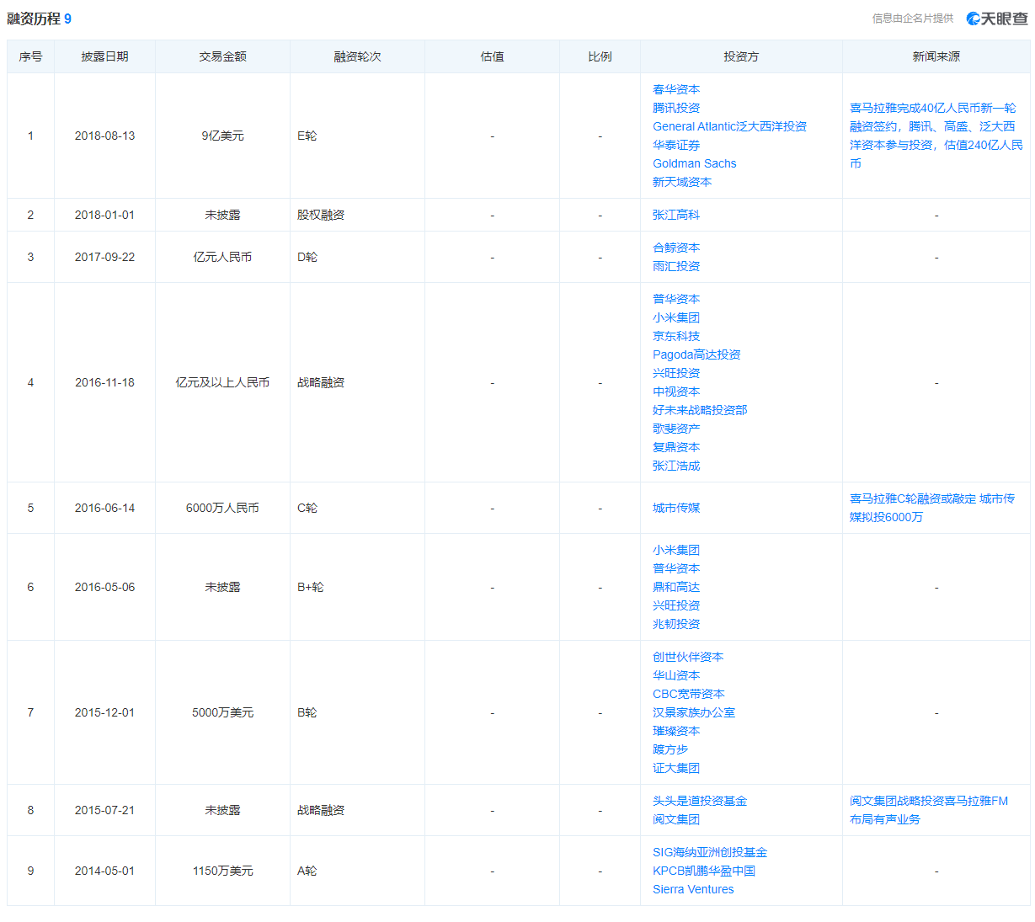Click the 融资轮次 column header
This screenshot has width=1035, height=922.
(x=357, y=56)
